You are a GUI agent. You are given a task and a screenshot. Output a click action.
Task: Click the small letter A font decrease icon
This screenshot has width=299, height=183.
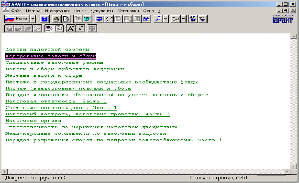pyautogui.click(x=80, y=29)
